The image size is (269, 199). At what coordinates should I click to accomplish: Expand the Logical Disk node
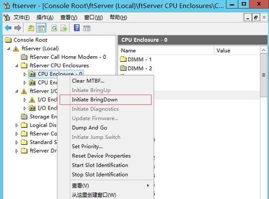[16, 125]
